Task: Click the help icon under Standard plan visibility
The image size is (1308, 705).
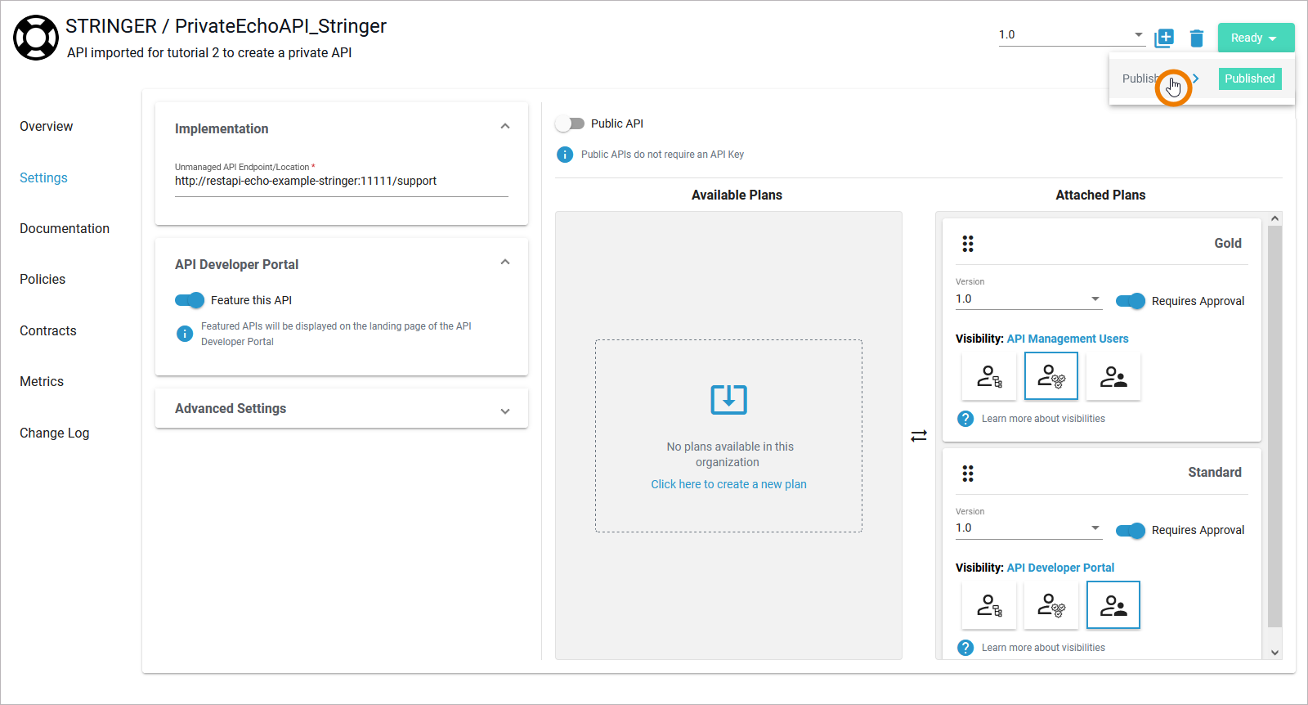Action: pos(965,648)
